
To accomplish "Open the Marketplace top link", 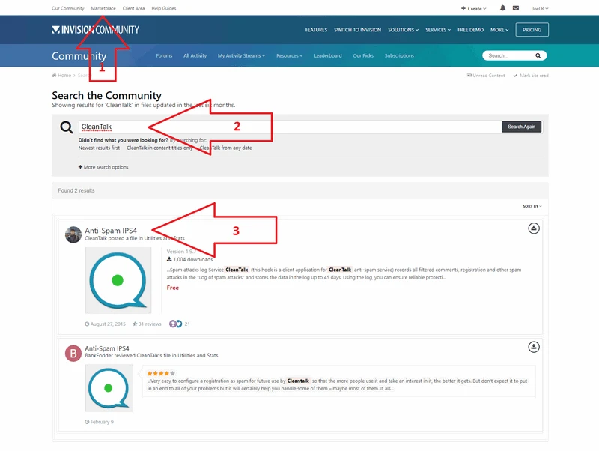I will click(x=103, y=8).
